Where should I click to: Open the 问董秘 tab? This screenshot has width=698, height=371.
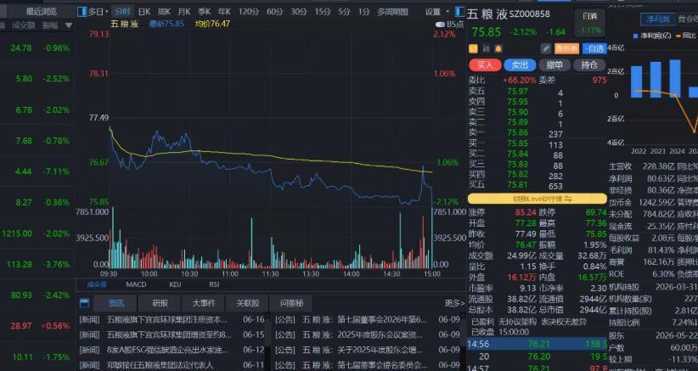(x=291, y=303)
